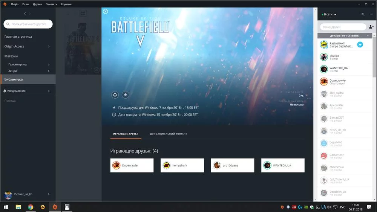Open the Друзья menu

[37, 4]
